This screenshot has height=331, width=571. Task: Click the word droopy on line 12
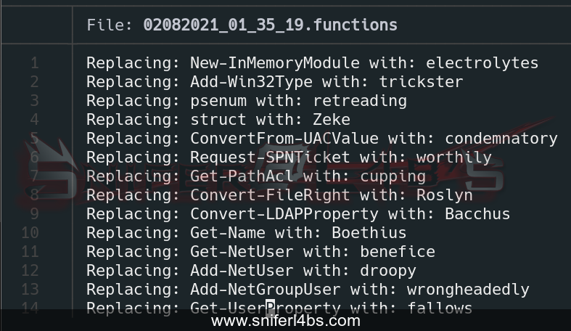tap(388, 271)
